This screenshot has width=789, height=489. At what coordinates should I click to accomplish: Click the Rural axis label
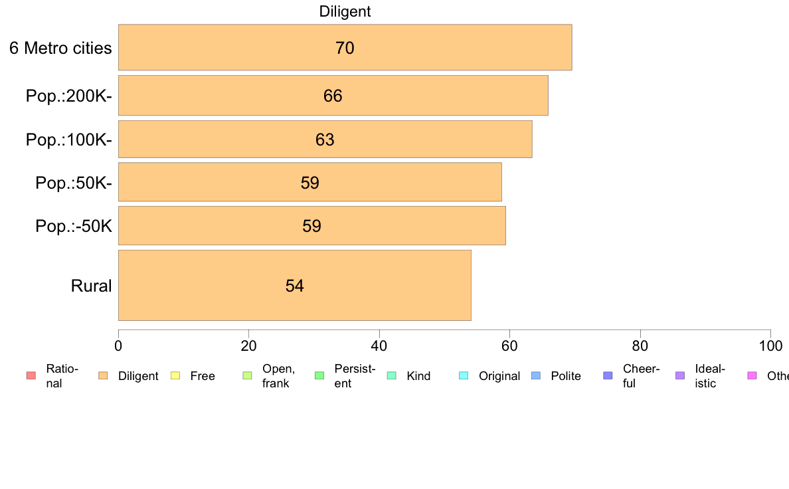(91, 286)
